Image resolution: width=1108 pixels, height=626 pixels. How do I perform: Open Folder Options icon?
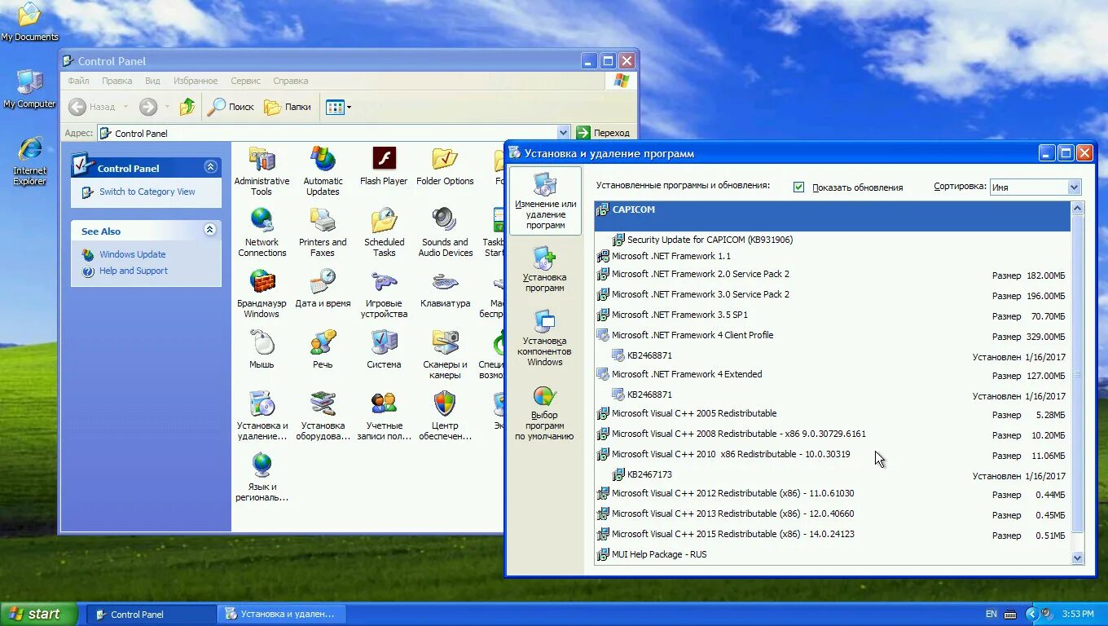click(x=445, y=166)
